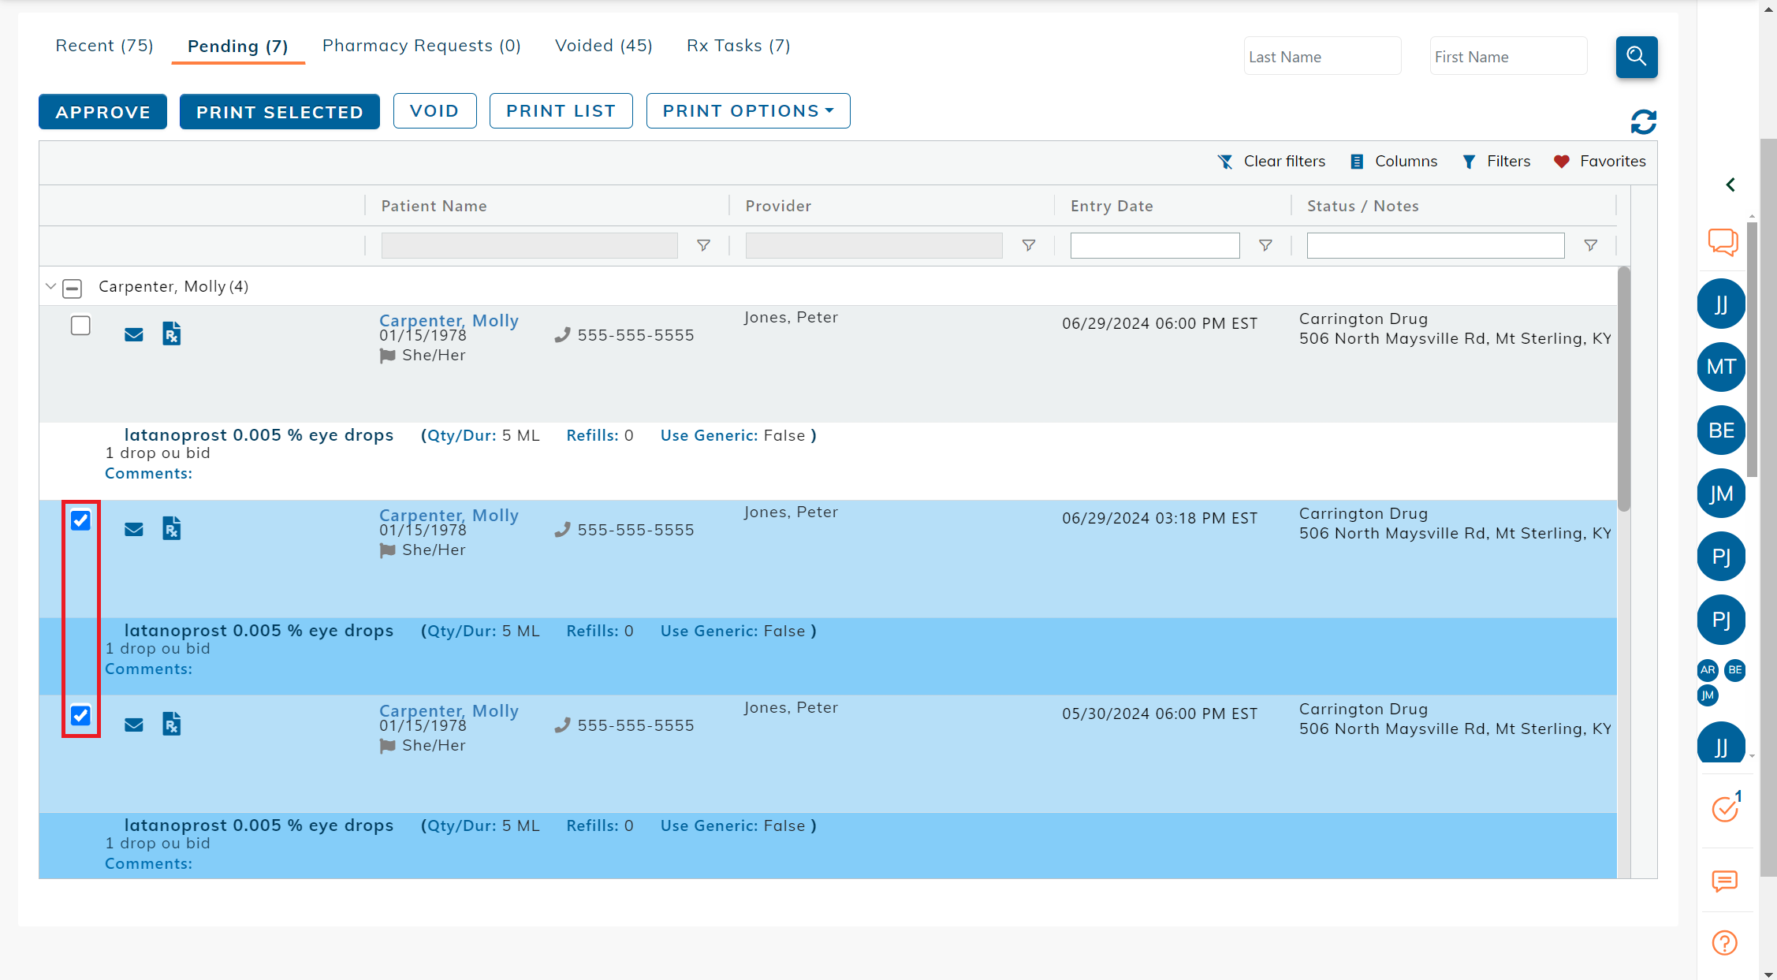Switch to the Recent (75) tab
This screenshot has width=1777, height=980.
pyautogui.click(x=104, y=45)
